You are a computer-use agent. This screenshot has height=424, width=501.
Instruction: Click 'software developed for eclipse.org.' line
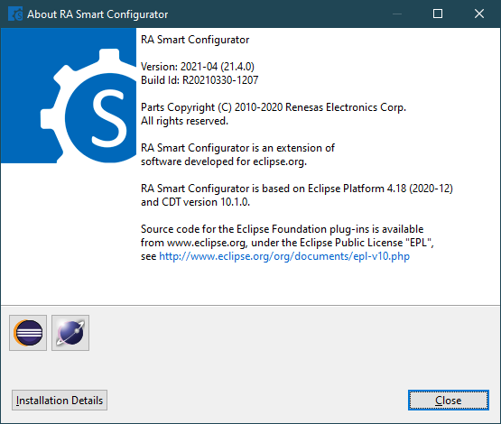224,161
